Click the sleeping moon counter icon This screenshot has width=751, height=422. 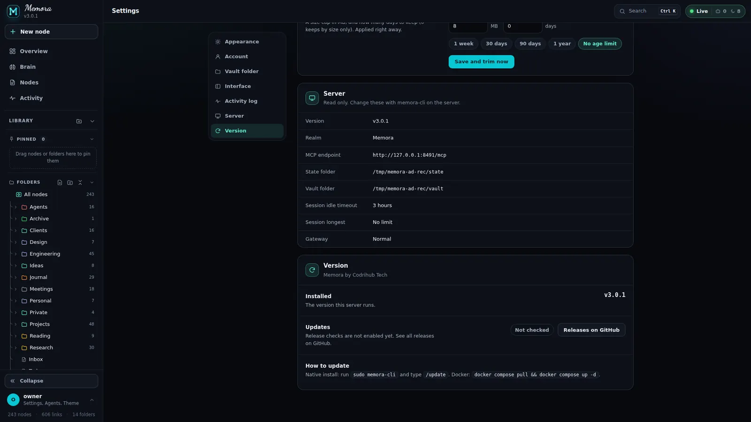pos(733,11)
